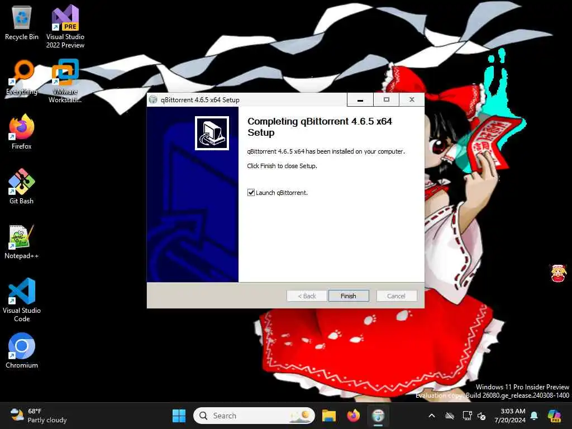
Task: Click the muted volume tray icon
Action: click(482, 416)
